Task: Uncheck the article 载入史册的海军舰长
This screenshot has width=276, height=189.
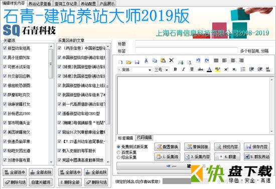Action: pyautogui.click(x=60, y=150)
